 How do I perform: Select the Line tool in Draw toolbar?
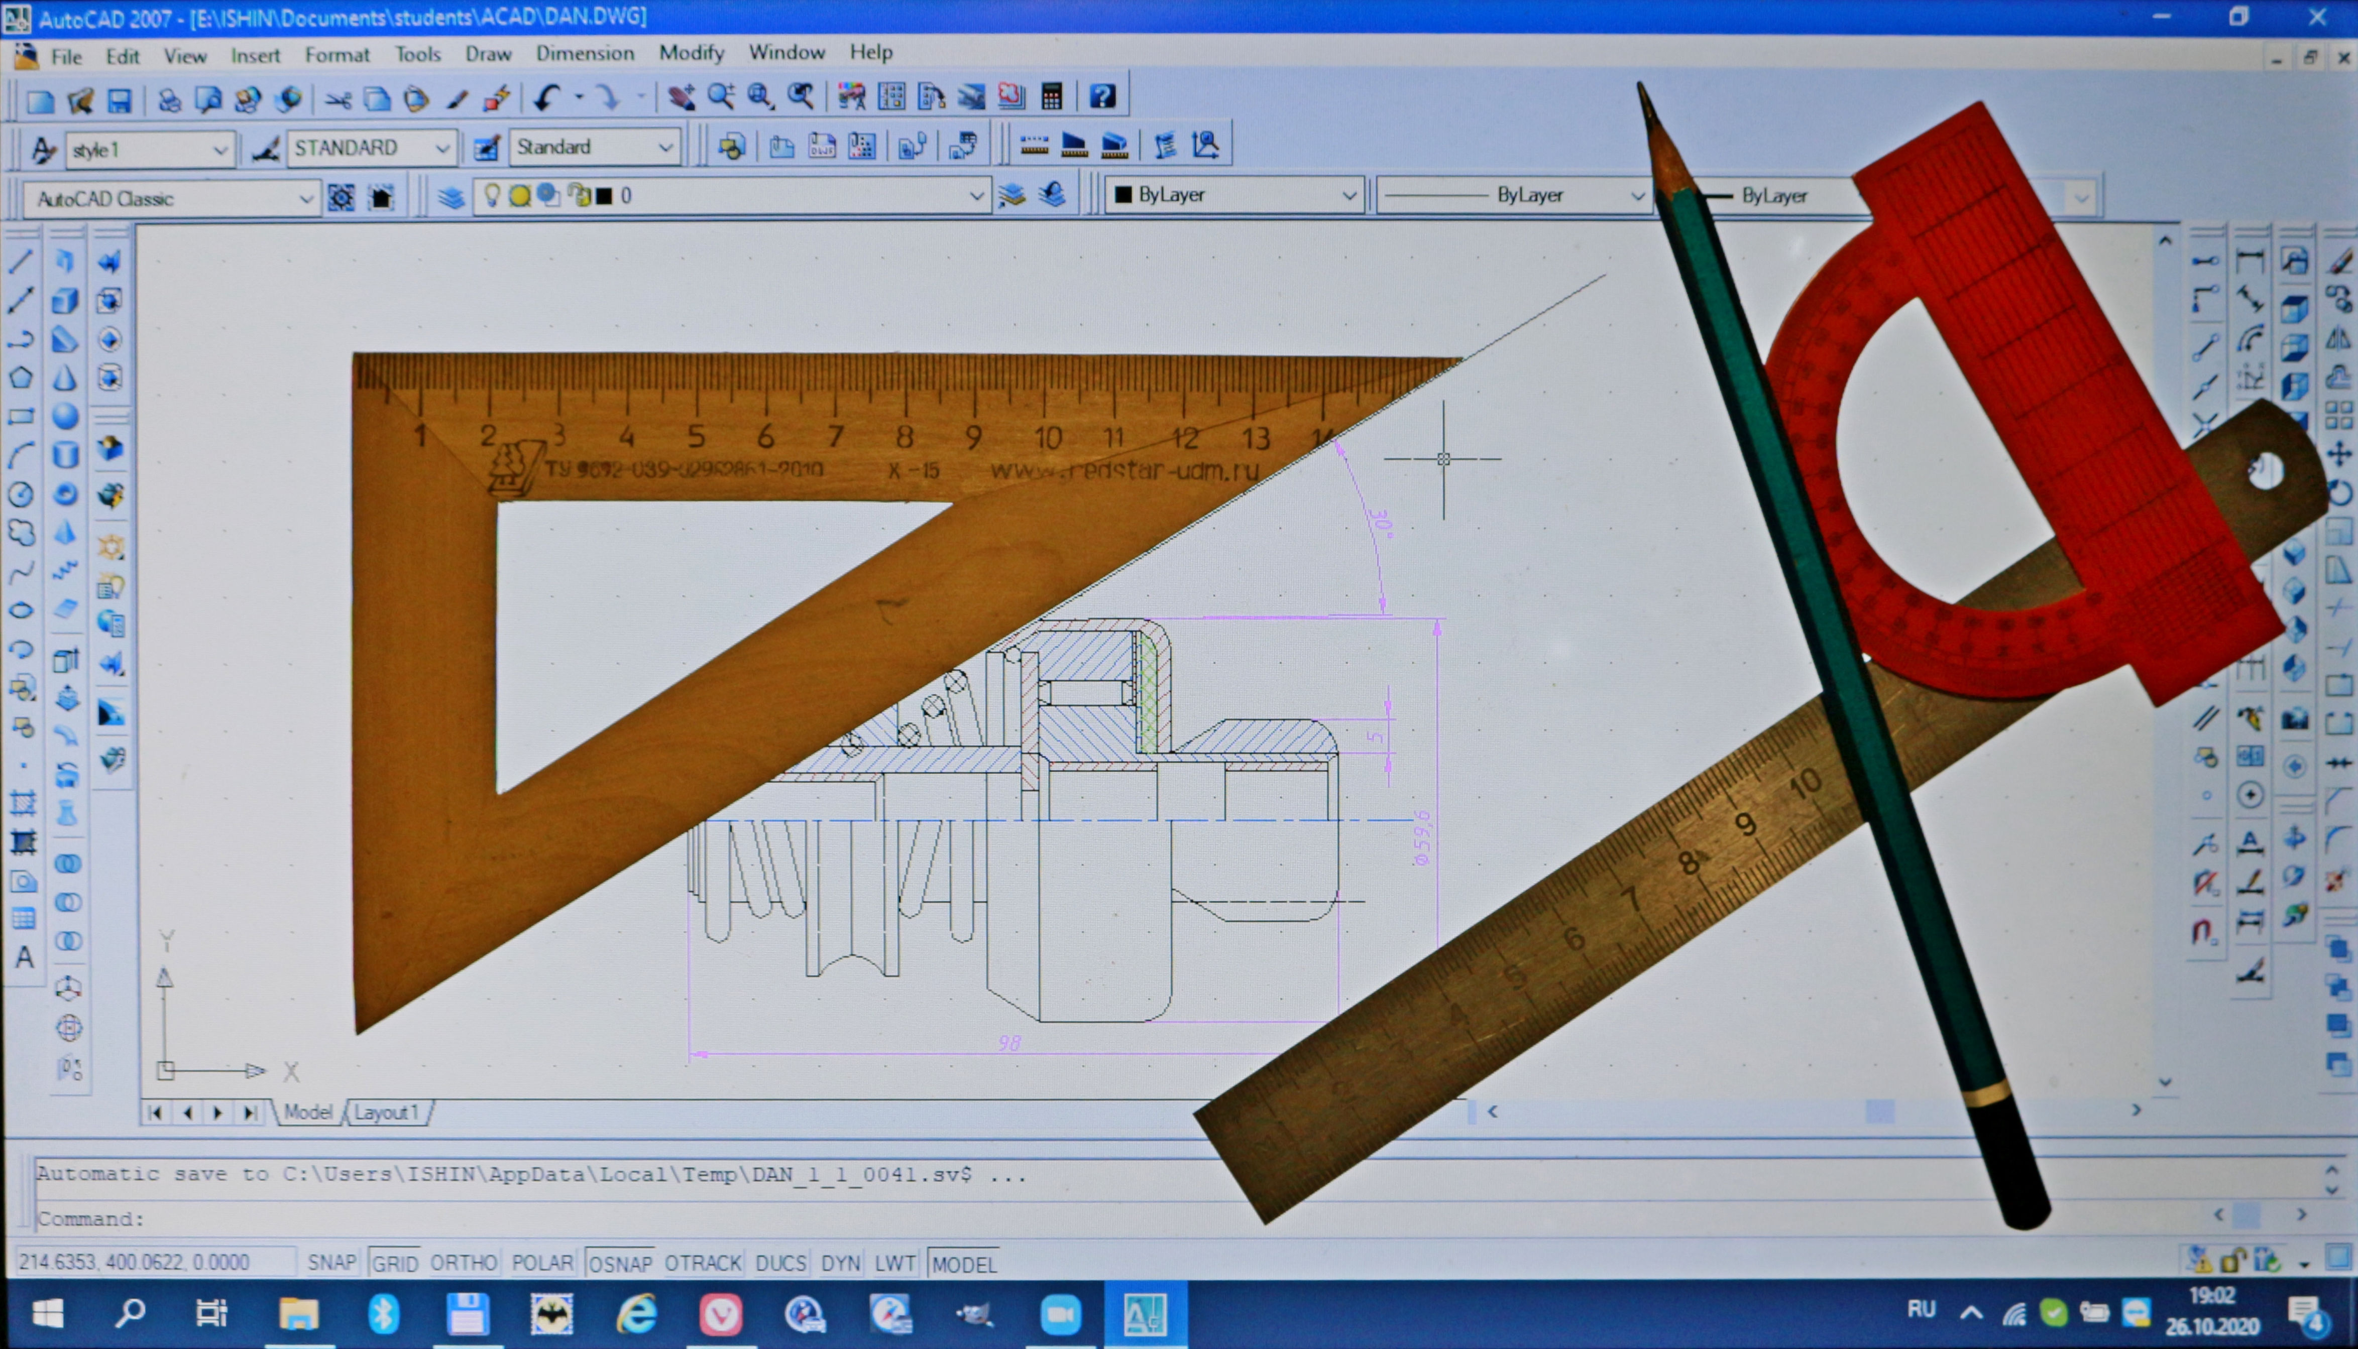click(21, 261)
